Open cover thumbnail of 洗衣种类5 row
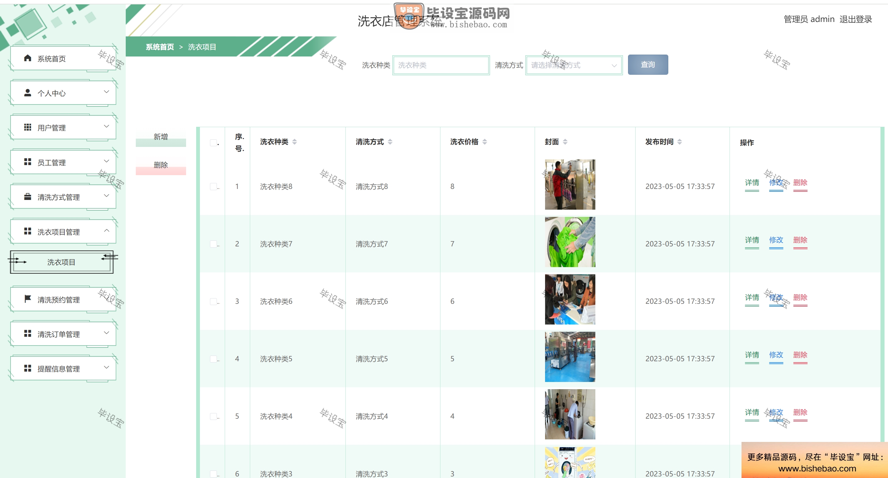888x478 pixels. coord(570,357)
